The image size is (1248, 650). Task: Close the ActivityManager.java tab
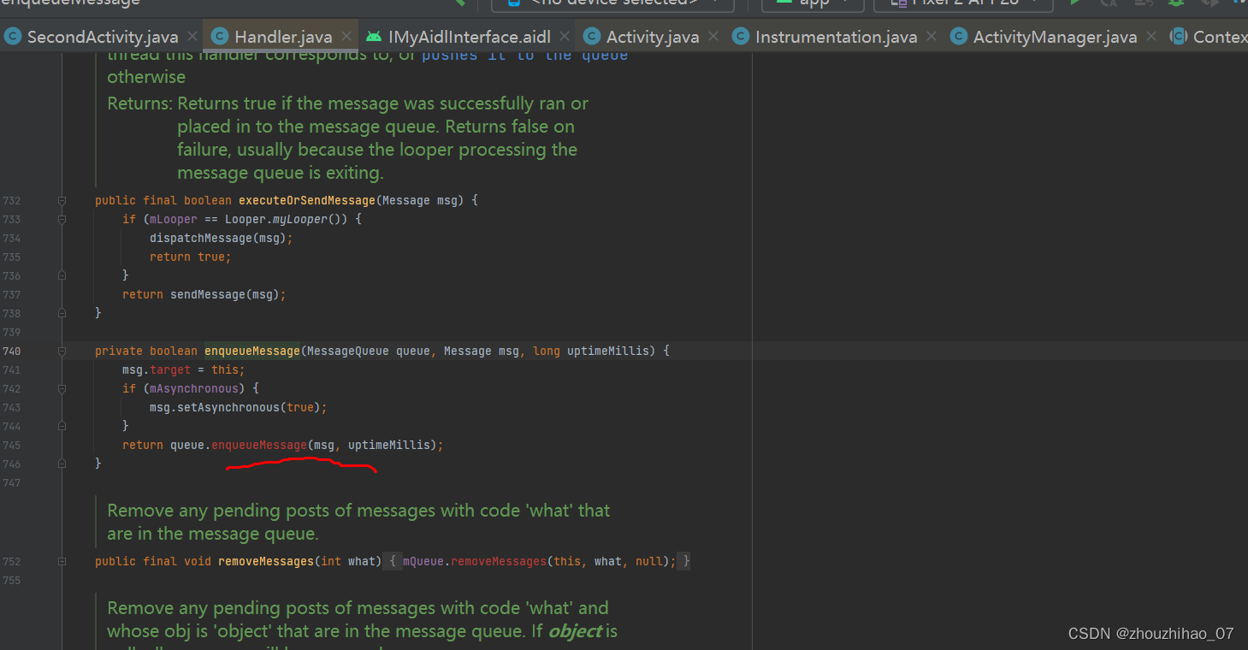tap(1151, 37)
